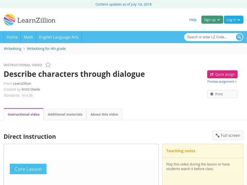Select the Core Lesson label in video

coord(28,169)
